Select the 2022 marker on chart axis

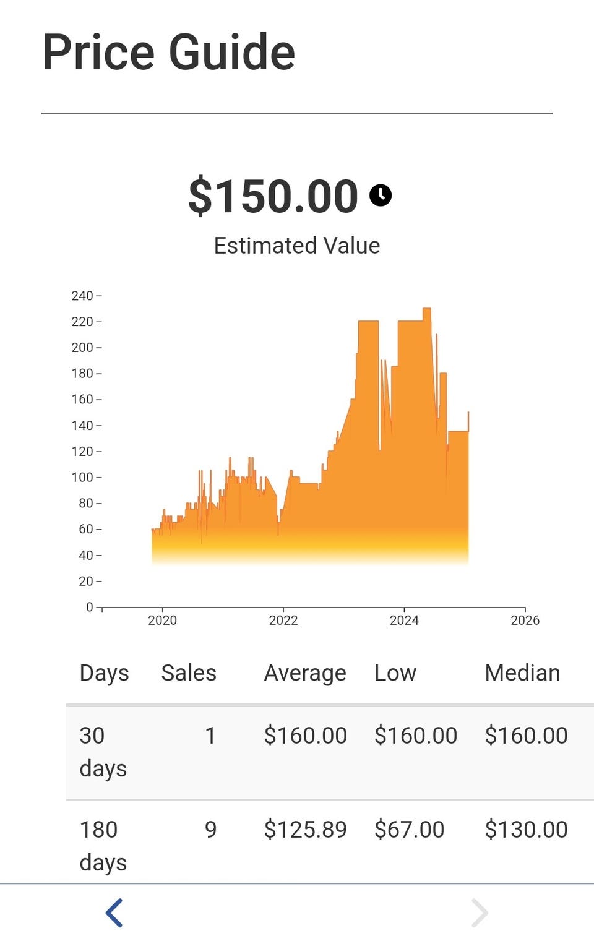[x=283, y=620]
